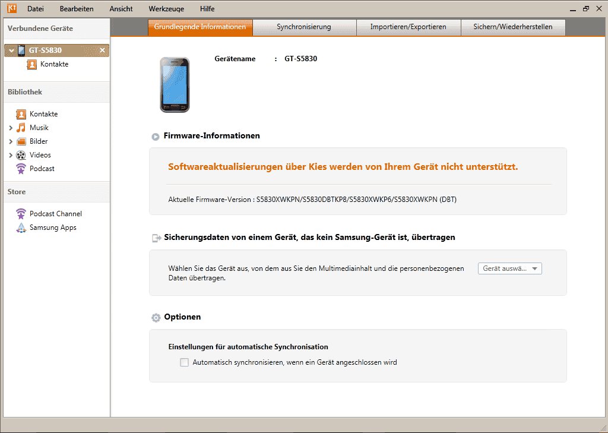The width and height of the screenshot is (608, 433).
Task: Disconnect GT-S5830 with the X button
Action: [102, 50]
